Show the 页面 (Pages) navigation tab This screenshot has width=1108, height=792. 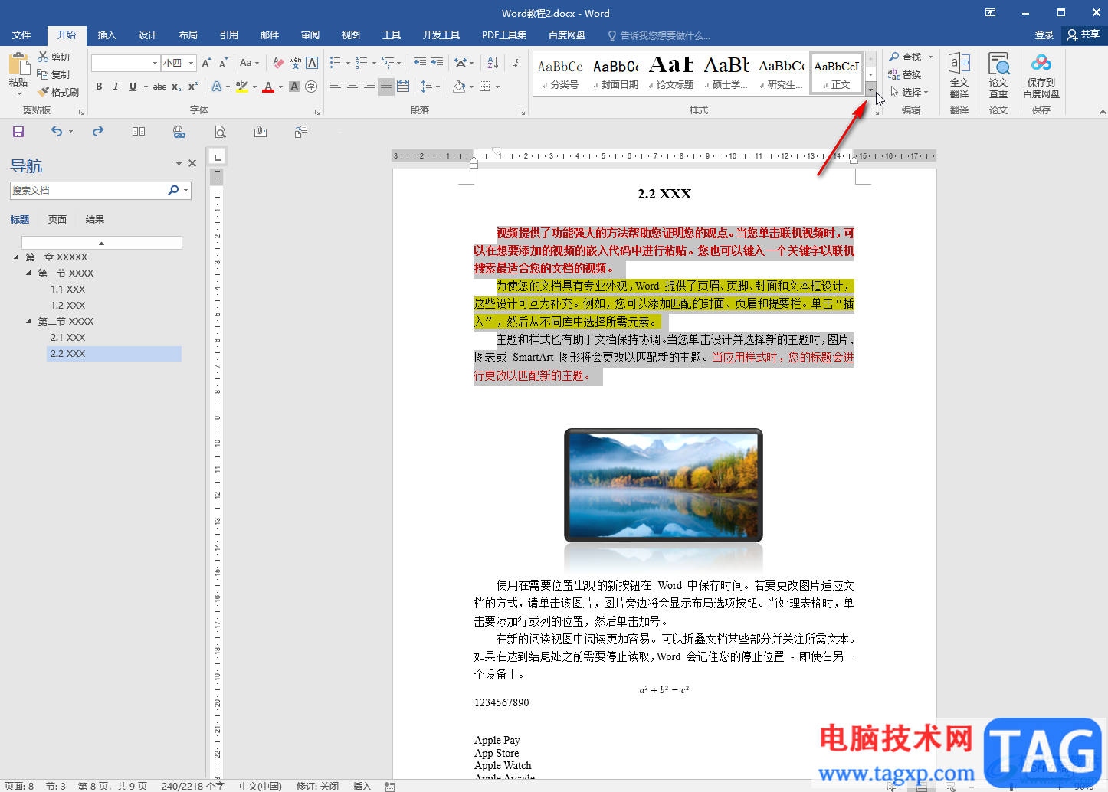click(x=57, y=220)
